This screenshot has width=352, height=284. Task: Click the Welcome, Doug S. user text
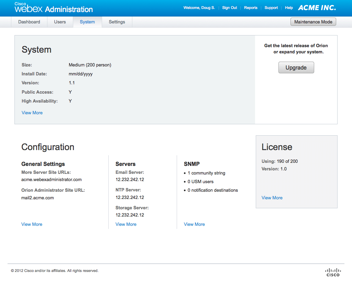click(x=199, y=8)
